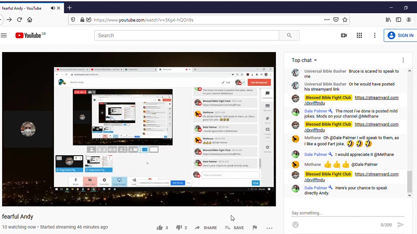Click Dale Palmer name on last message
Image resolution: width=417 pixels, height=234 pixels.
click(316, 188)
